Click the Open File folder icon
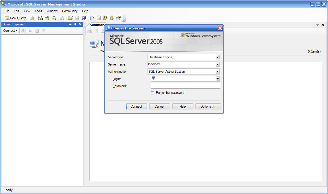Image resolution: width=328 pixels, height=194 pixels. [70, 18]
